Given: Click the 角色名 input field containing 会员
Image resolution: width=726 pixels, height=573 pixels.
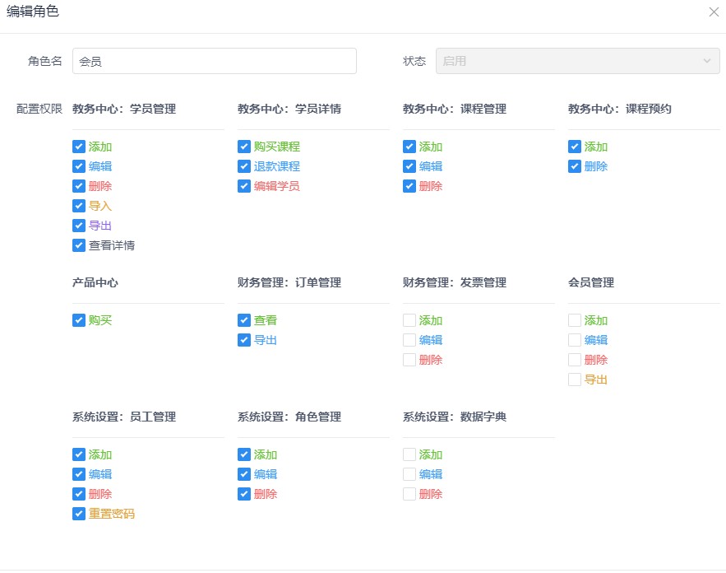Looking at the screenshot, I should click(215, 61).
